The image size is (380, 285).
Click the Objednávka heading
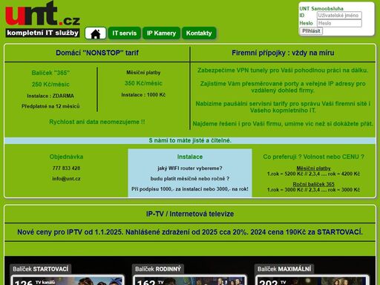coord(66,157)
